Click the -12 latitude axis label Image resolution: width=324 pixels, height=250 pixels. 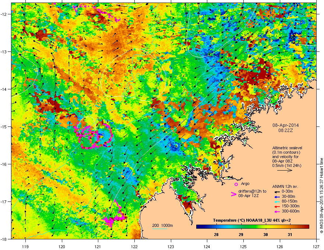click(x=4, y=14)
